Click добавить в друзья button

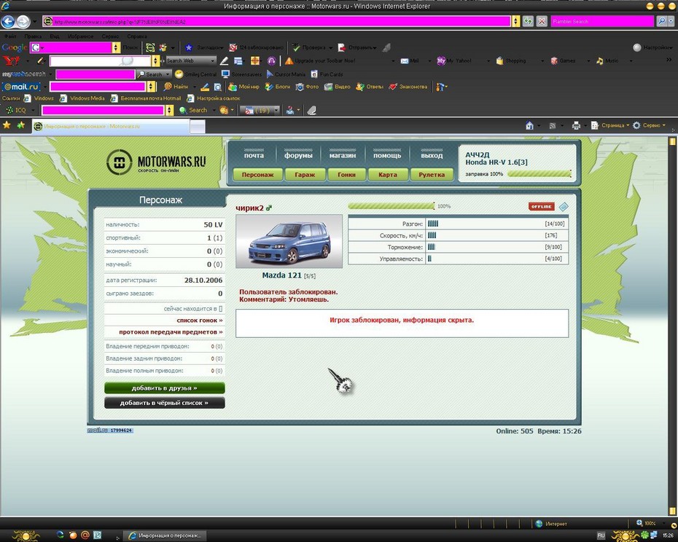pos(164,388)
